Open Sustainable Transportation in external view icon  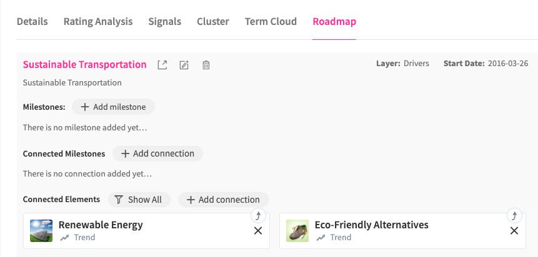[x=162, y=65]
